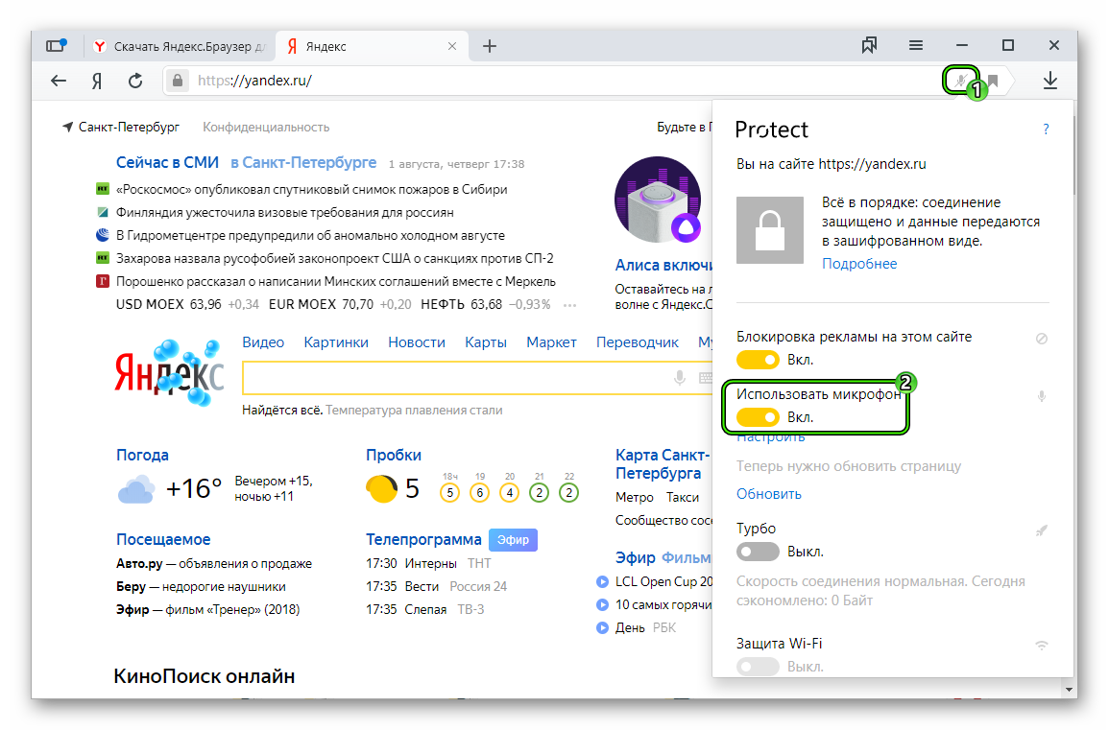Viewport: 1109px width, 730px height.
Task: Click the address bar URL
Action: click(254, 81)
